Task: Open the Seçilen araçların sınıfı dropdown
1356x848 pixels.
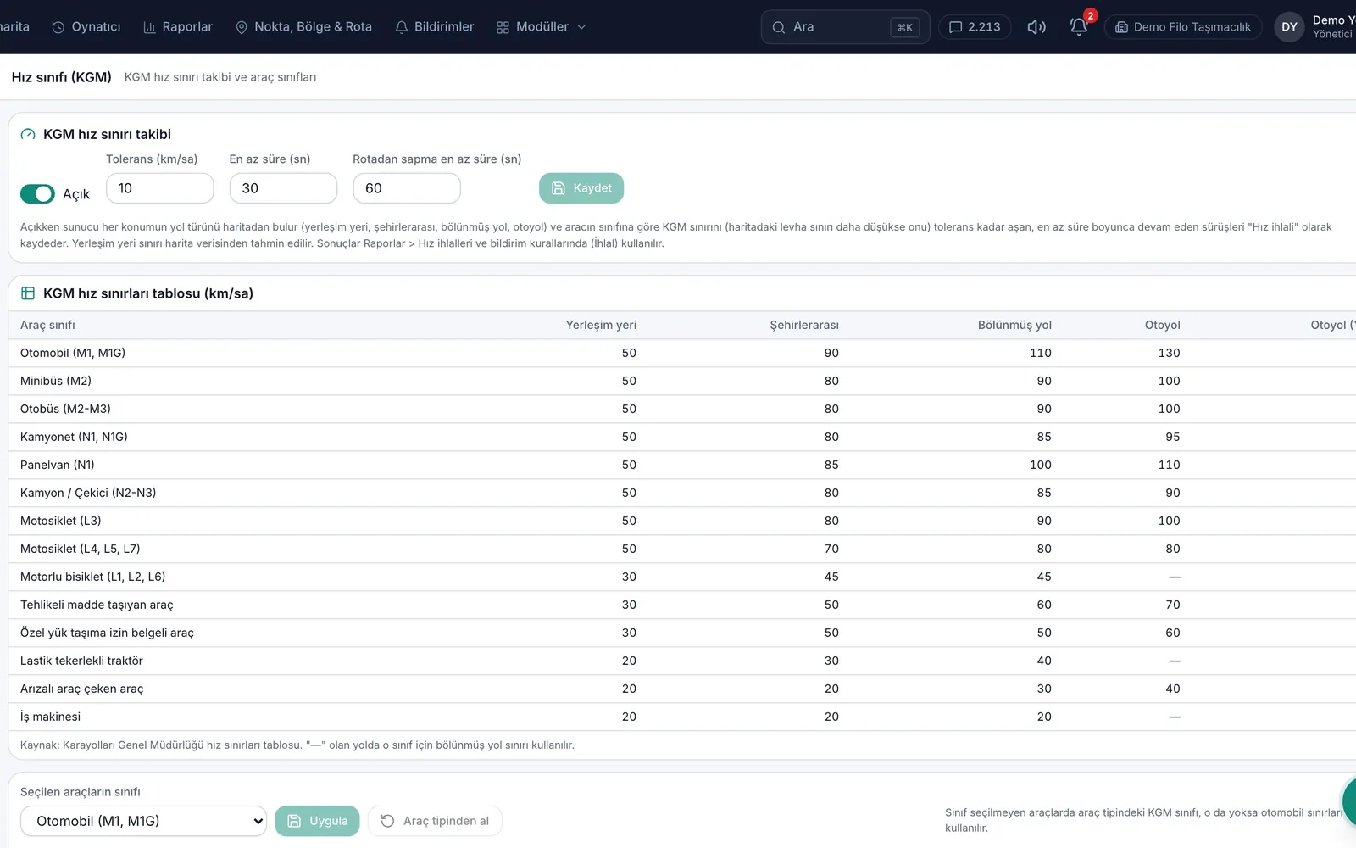Action: [143, 821]
